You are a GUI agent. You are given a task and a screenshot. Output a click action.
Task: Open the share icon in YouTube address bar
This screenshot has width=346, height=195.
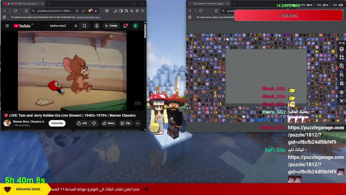(83, 11)
